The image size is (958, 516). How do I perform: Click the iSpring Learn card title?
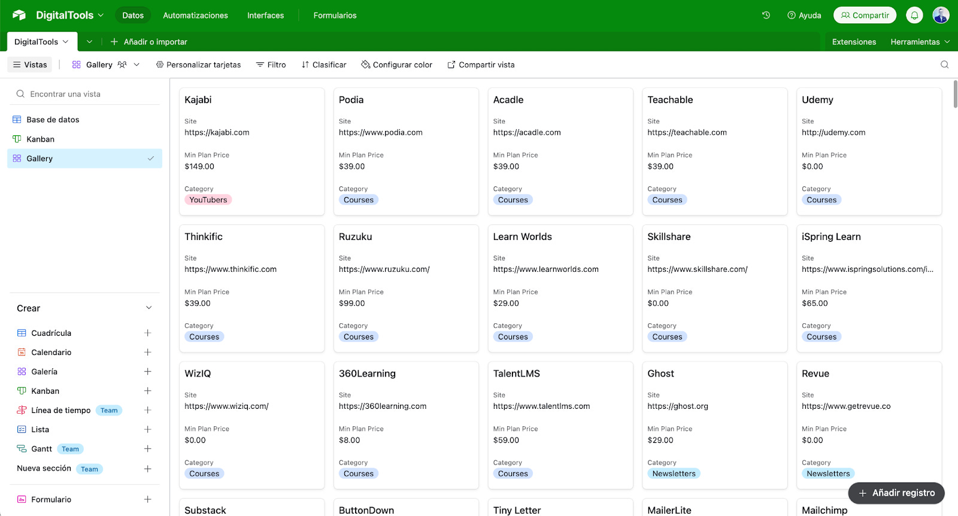point(831,237)
